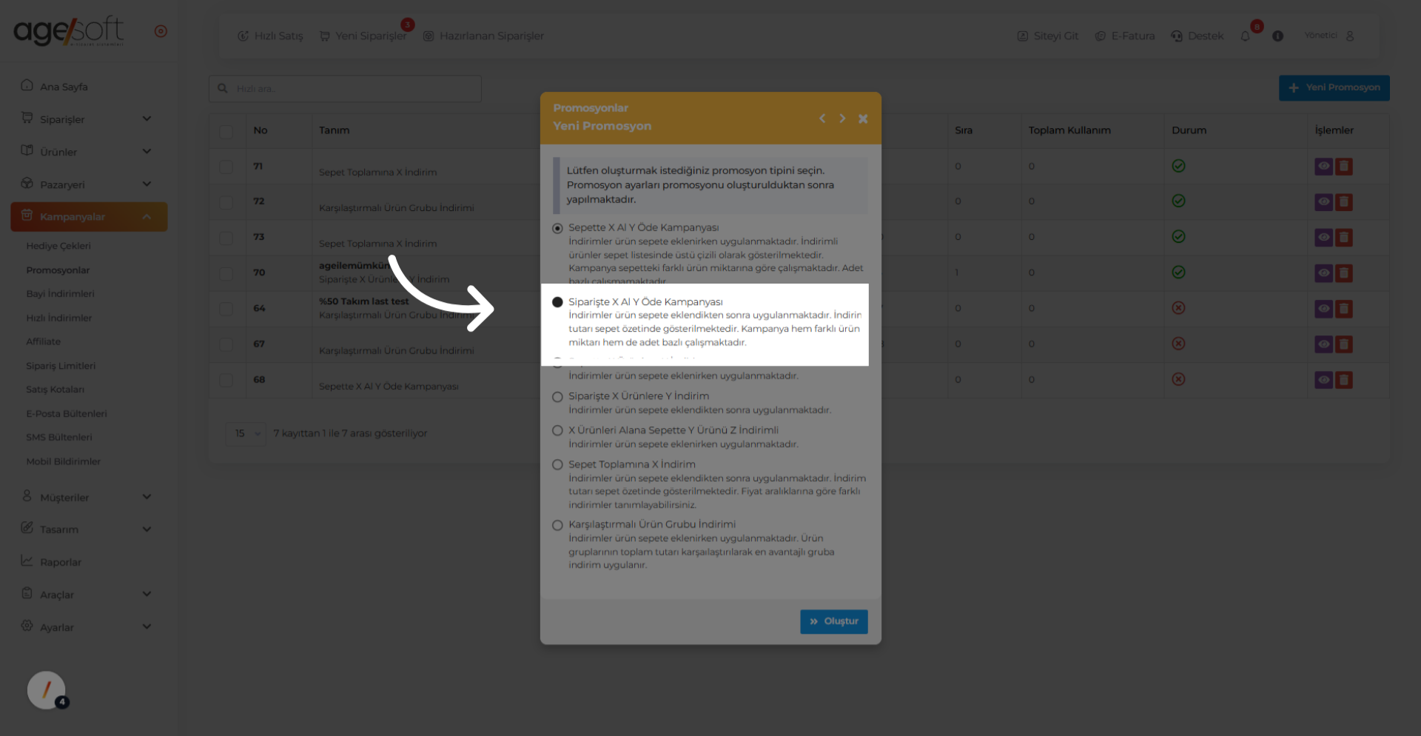1421x736 pixels.
Task: Click the Yeni Promosyon button
Action: click(1334, 87)
